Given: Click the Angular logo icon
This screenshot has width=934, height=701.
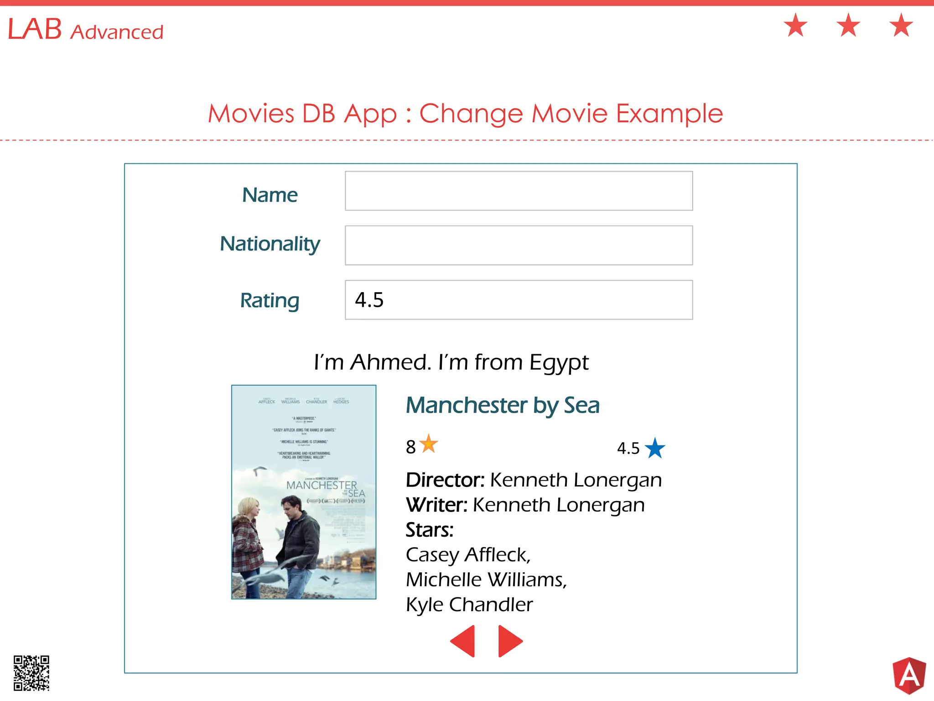Looking at the screenshot, I should pyautogui.click(x=909, y=675).
